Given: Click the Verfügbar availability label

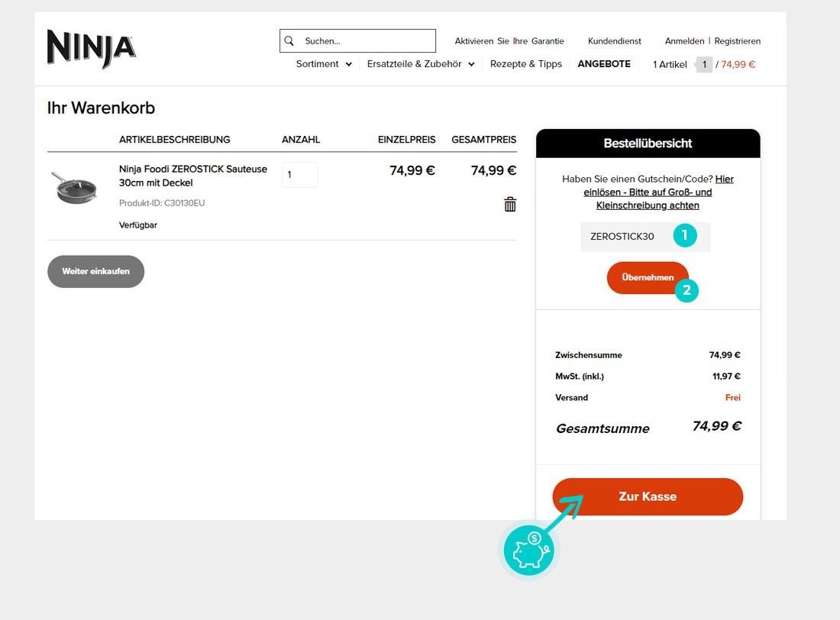Looking at the screenshot, I should click(x=137, y=225).
